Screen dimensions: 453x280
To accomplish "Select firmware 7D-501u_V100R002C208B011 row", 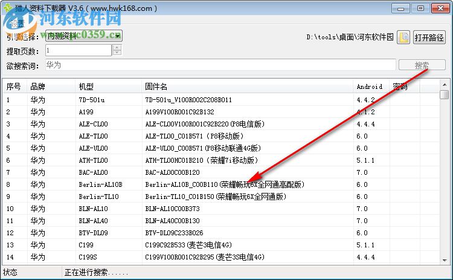I will pos(188,100).
